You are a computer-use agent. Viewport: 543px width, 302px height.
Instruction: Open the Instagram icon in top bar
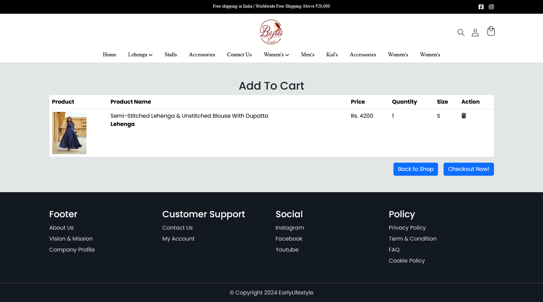coord(491,7)
